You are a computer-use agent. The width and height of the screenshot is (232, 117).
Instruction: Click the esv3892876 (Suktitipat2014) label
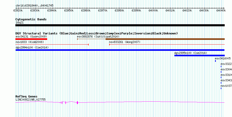click(x=98, y=36)
